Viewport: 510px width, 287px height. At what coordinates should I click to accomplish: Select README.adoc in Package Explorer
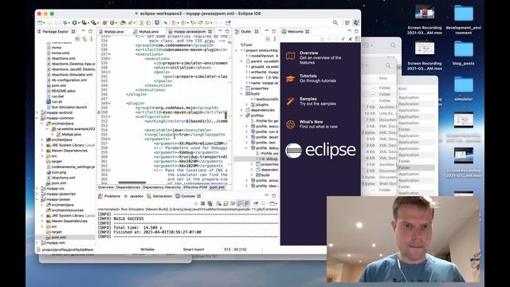tap(61, 91)
